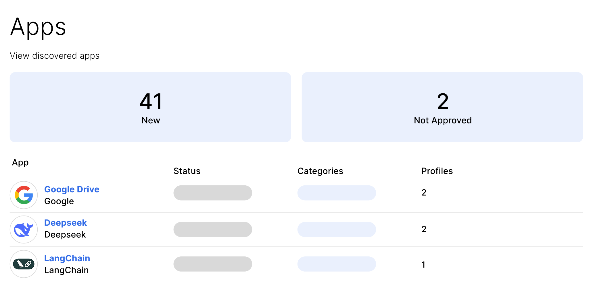Screen dimensions: 595x292
Task: Open the LangChain app link
Action: 67,258
